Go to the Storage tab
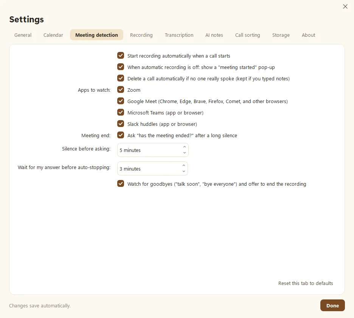 coord(281,35)
